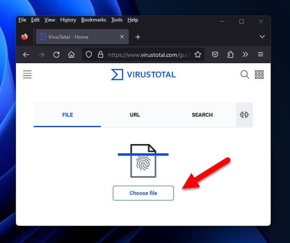Open the Edit menu
Viewport: 290px width, 243px height.
click(x=35, y=20)
